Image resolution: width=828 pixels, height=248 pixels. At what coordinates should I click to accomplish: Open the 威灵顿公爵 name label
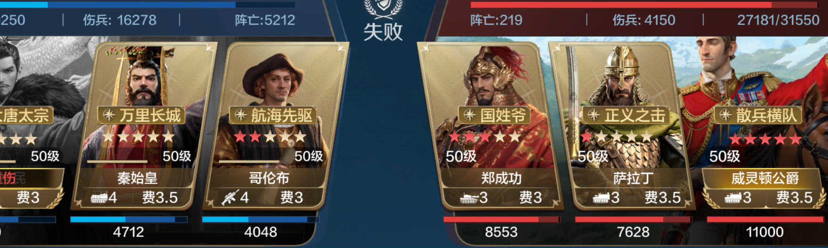pyautogui.click(x=765, y=178)
